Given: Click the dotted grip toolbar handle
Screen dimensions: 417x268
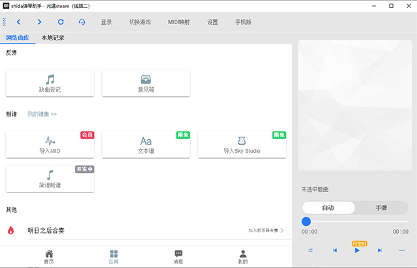Looking at the screenshot, I should tap(5, 21).
